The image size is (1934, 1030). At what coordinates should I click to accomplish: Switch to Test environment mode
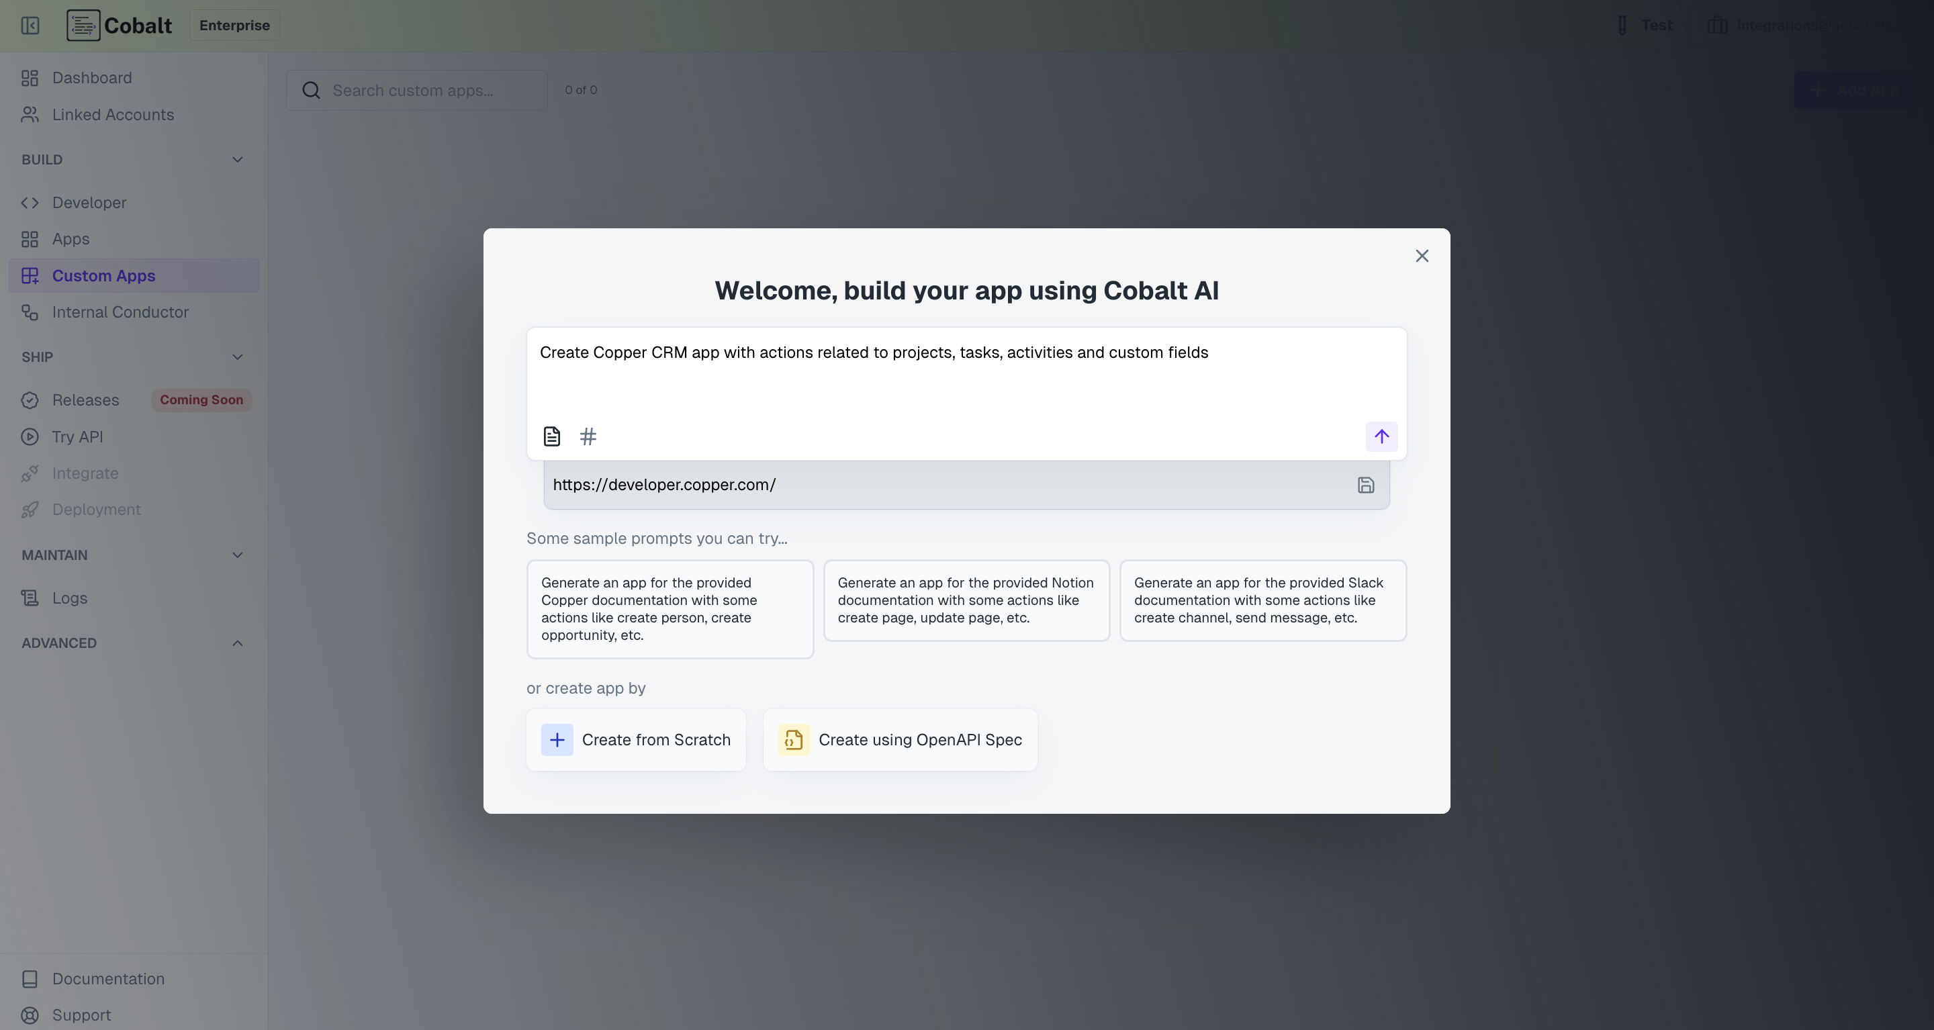click(1644, 25)
